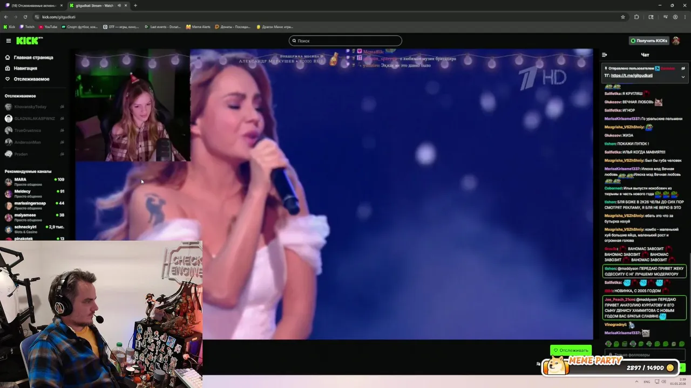Bookmark this page with star
The width and height of the screenshot is (691, 388).
622,17
